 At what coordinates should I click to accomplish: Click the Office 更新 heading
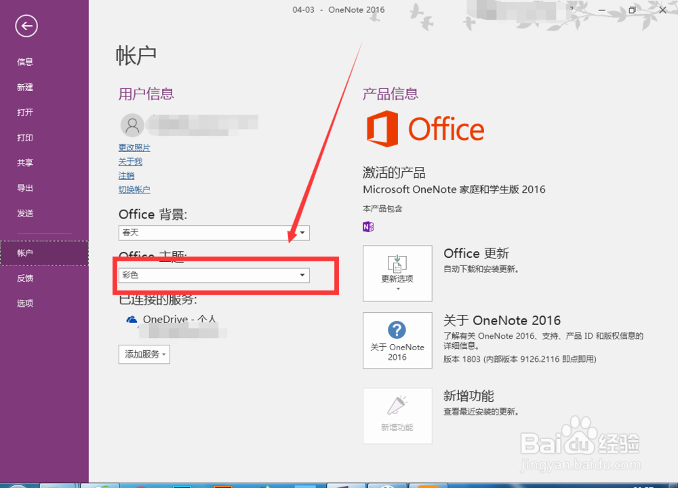(x=477, y=253)
